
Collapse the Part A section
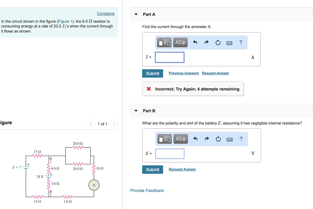(136, 14)
